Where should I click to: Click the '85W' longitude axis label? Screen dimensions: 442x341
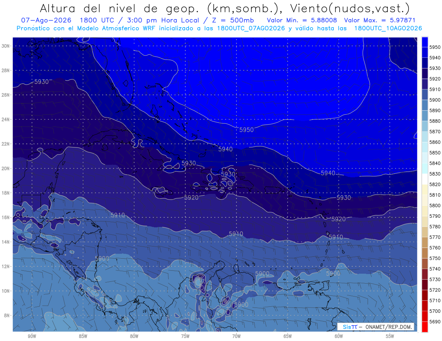[x=83, y=336]
